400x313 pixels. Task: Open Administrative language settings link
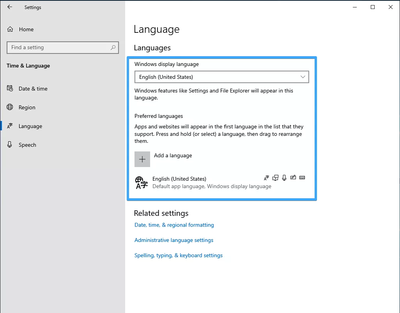pyautogui.click(x=174, y=240)
